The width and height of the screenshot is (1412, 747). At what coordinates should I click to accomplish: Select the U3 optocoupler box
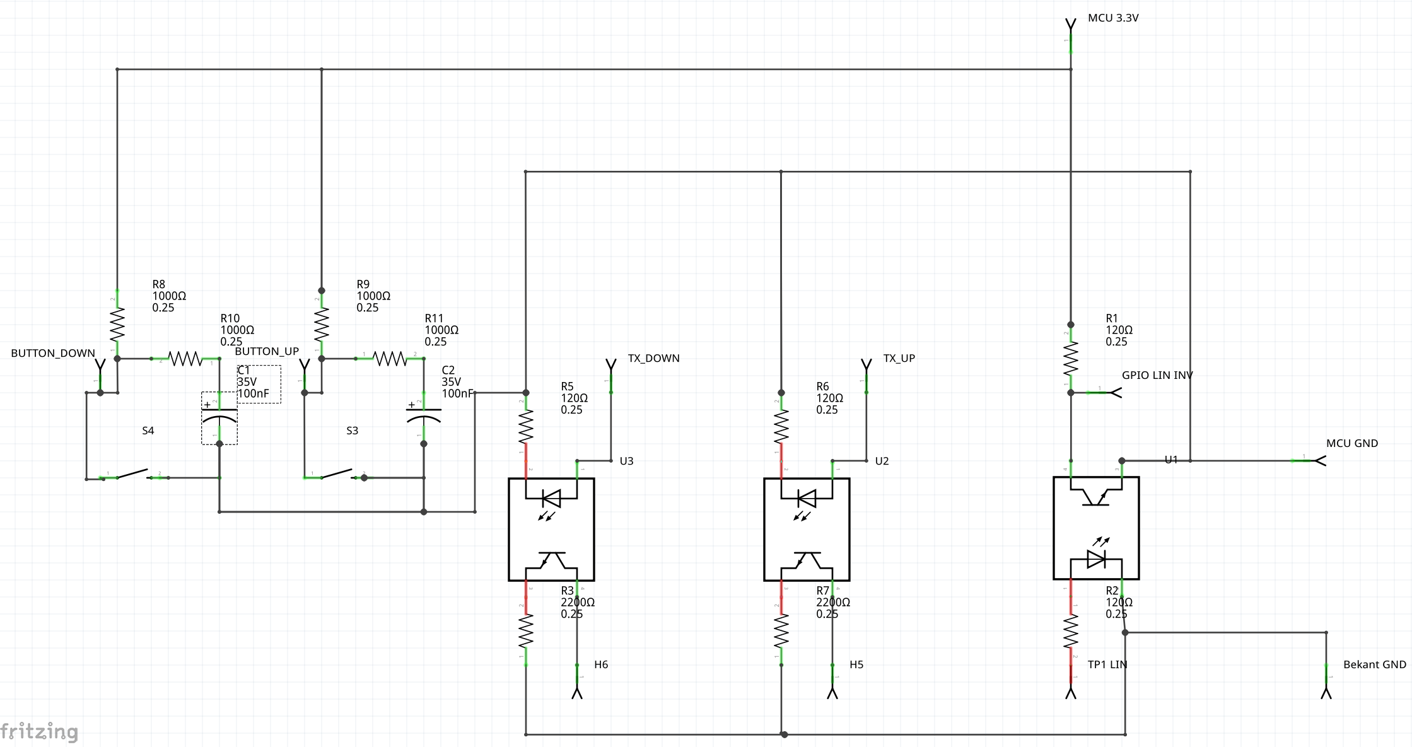551,529
